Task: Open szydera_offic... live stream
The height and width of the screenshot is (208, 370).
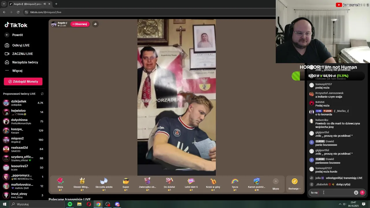Action: (23, 158)
